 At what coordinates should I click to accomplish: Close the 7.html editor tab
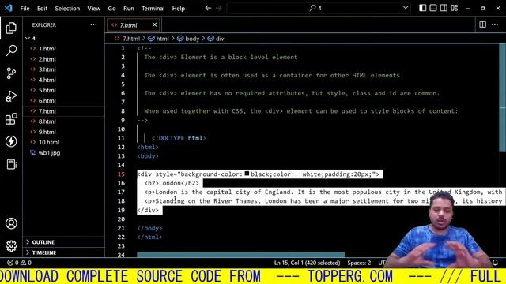(155, 24)
